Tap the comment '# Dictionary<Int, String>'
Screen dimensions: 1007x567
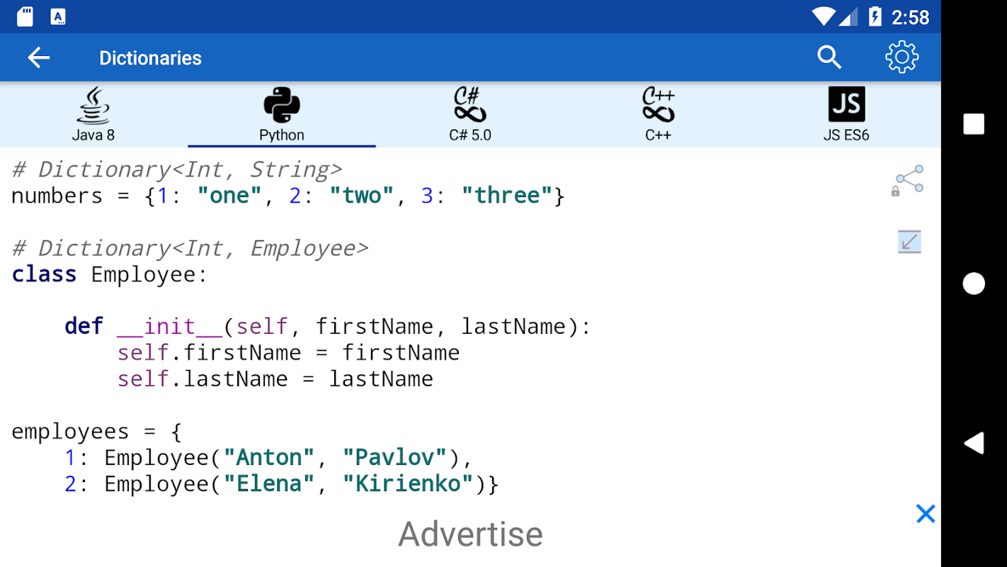pos(177,169)
